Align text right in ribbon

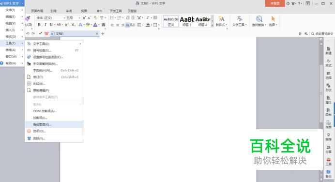[122, 25]
